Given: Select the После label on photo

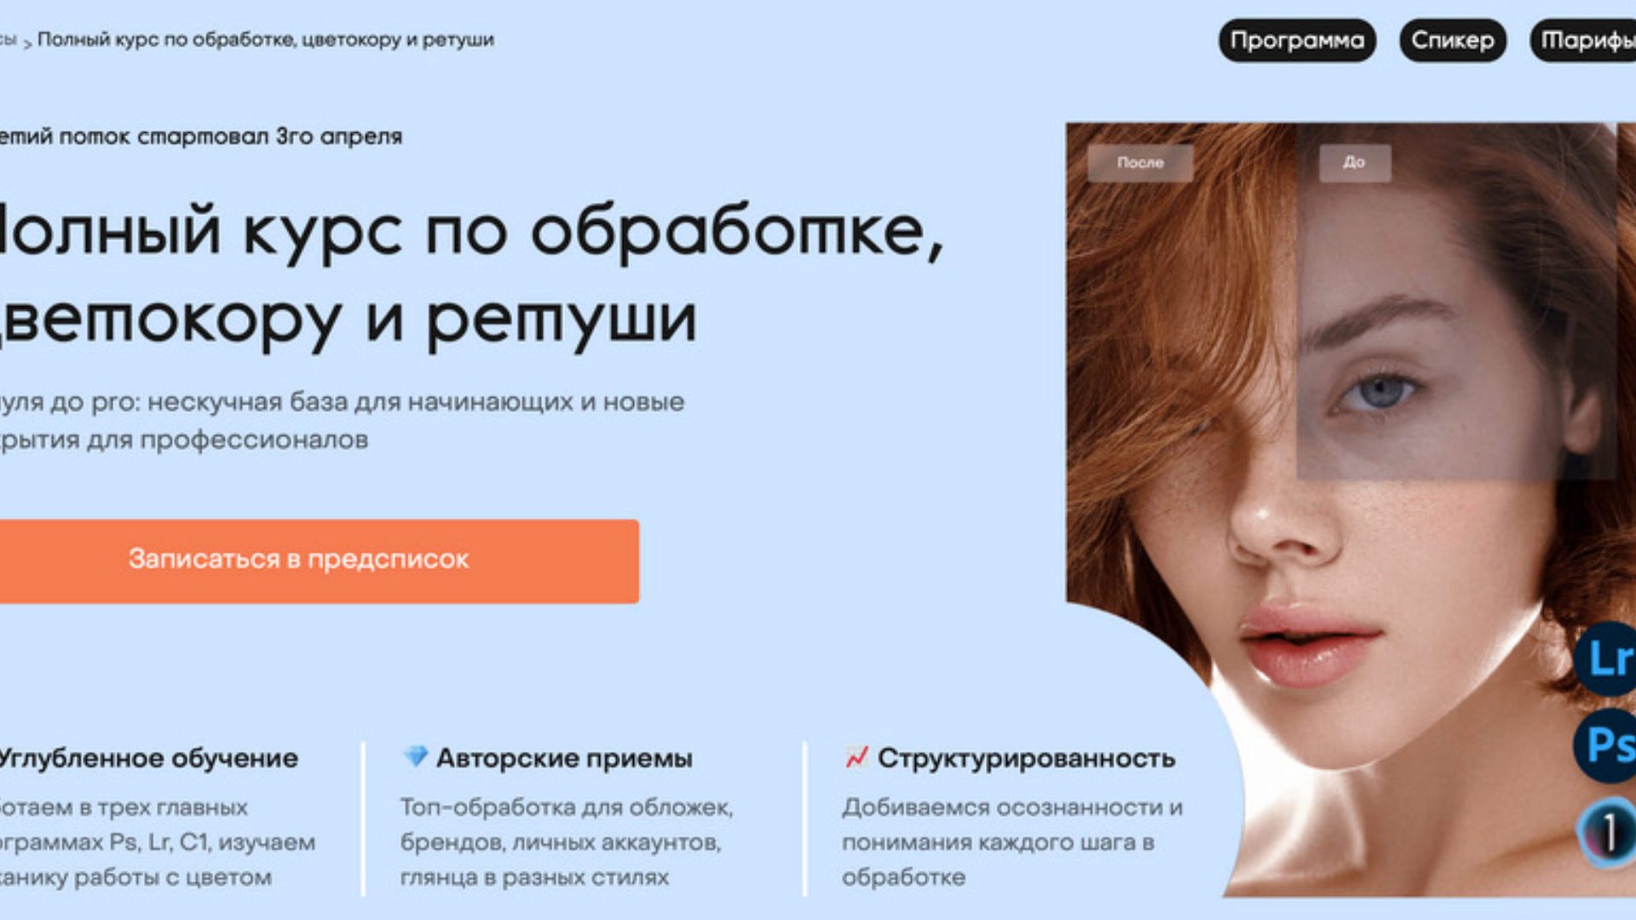Looking at the screenshot, I should (1140, 162).
